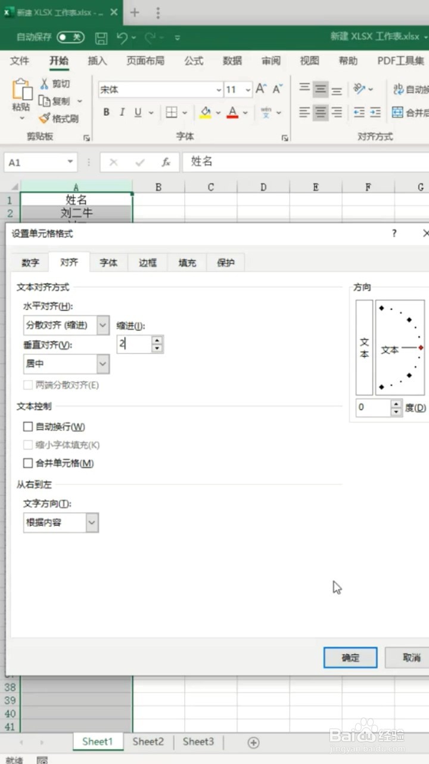The image size is (429, 764).
Task: Increase font size with large A icon
Action: (x=261, y=90)
